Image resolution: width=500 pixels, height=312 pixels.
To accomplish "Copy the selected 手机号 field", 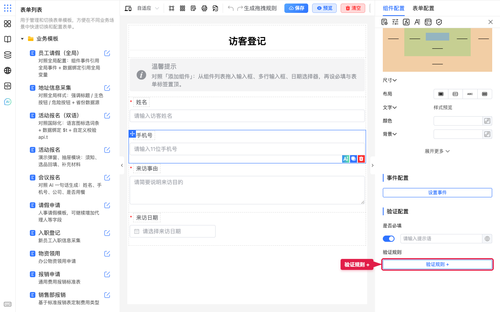I will (354, 159).
